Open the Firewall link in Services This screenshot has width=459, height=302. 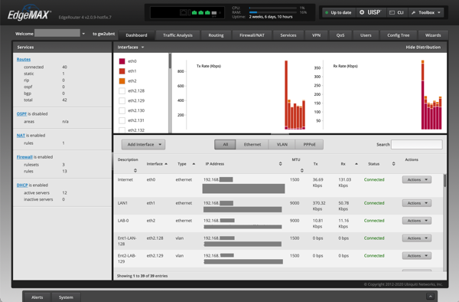(24, 157)
